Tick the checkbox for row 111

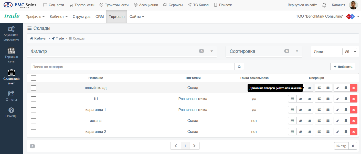(34, 99)
